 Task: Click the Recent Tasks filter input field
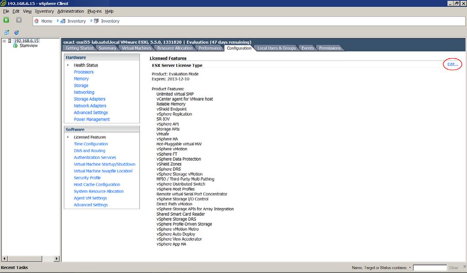[430, 268]
